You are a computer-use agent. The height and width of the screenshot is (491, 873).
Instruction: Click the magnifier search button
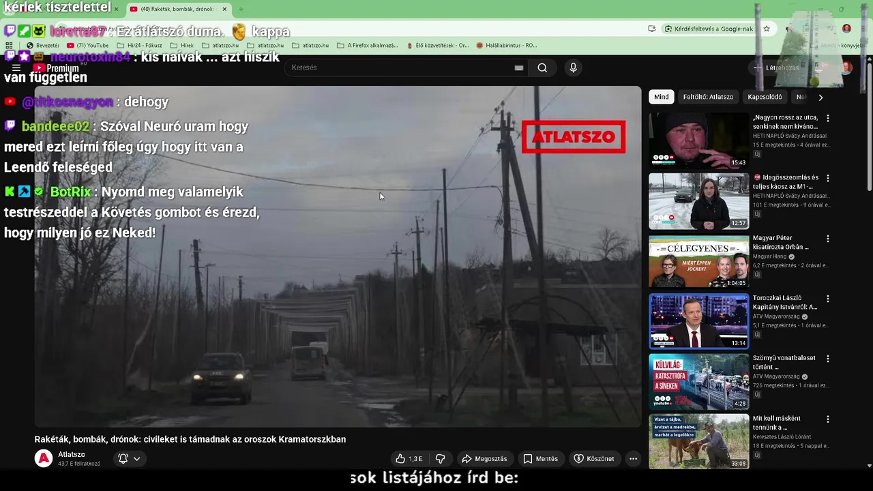coord(542,68)
